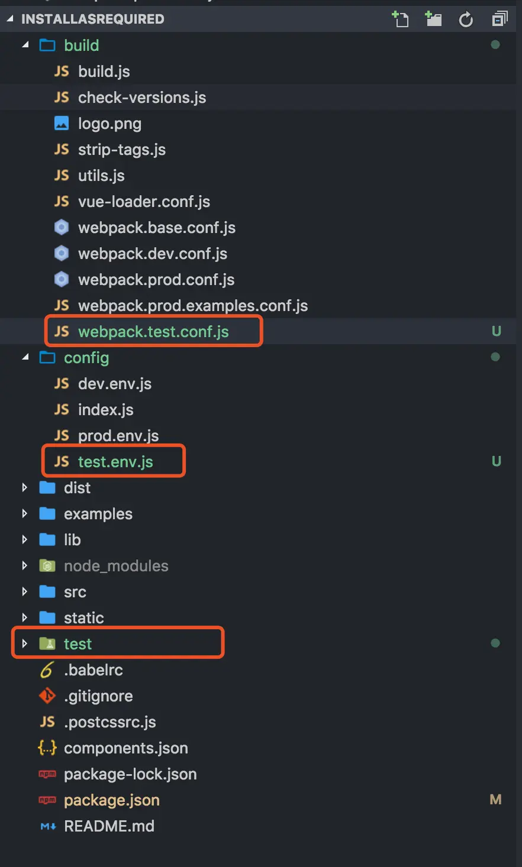Click the New Folder icon
Screen dimensions: 522x867
pos(434,20)
